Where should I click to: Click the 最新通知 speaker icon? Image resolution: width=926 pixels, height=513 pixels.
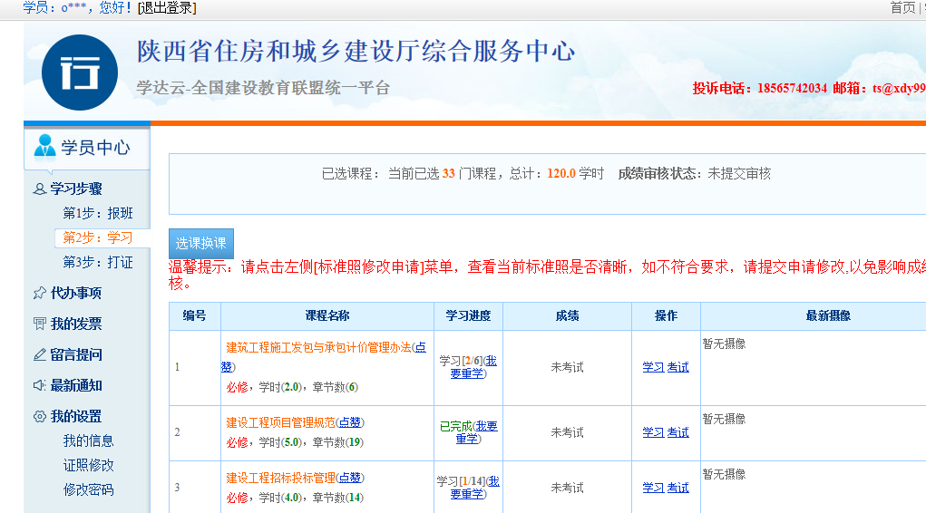coord(39,385)
